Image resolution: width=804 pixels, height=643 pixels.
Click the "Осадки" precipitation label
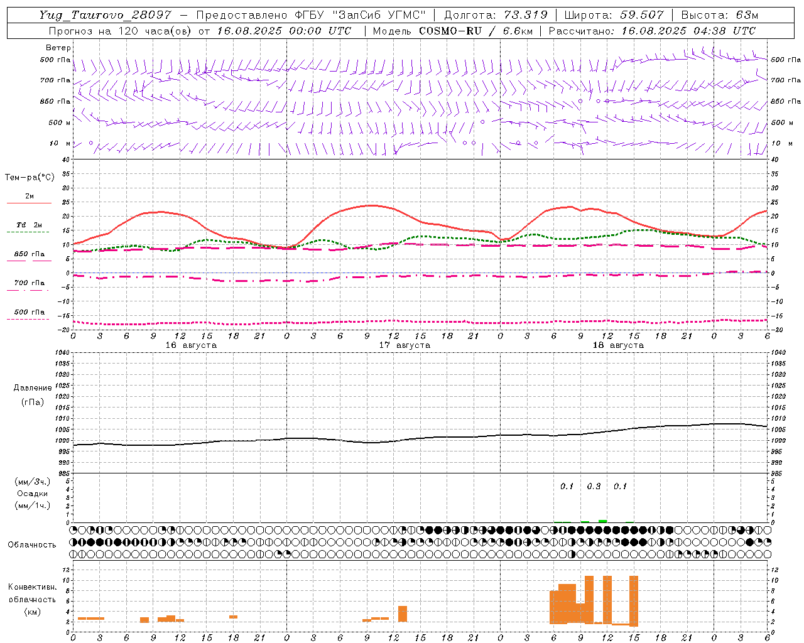tap(33, 494)
